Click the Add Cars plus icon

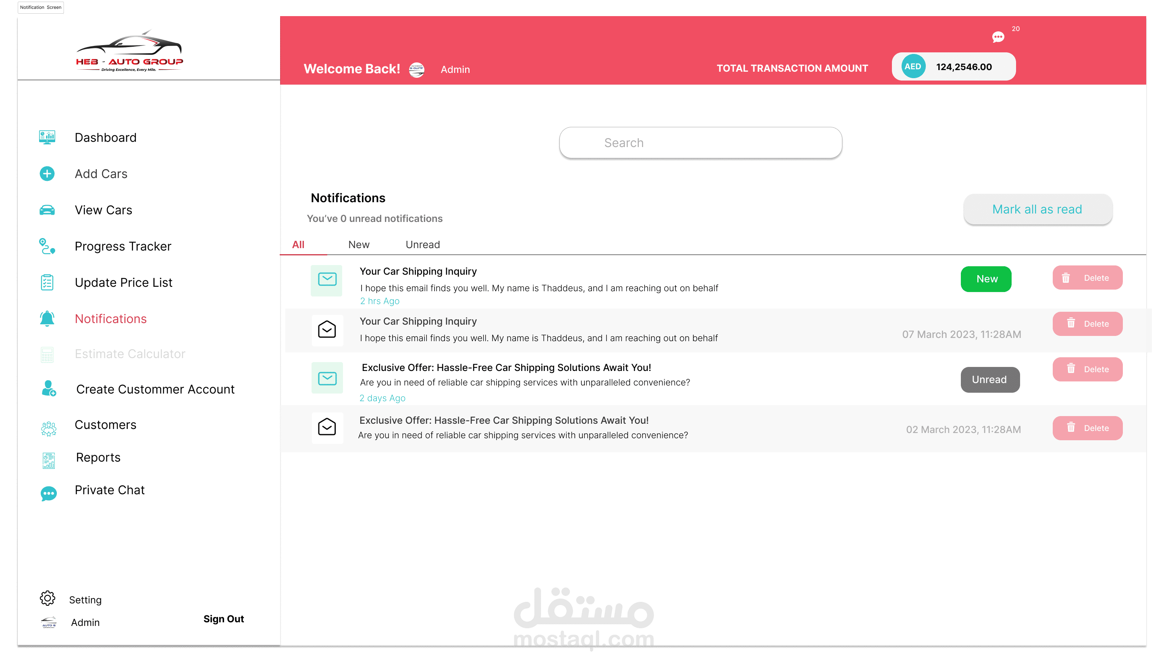pyautogui.click(x=47, y=174)
